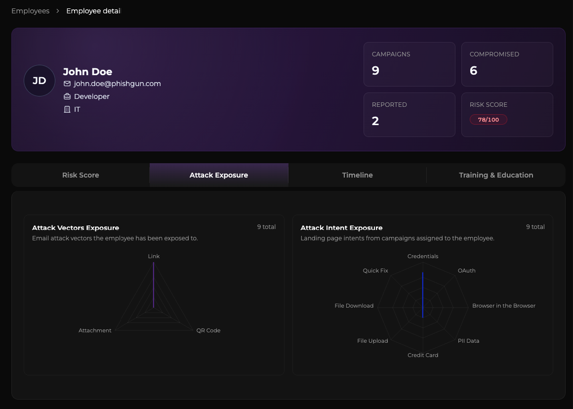Click the QR Code radar axis label

point(208,330)
